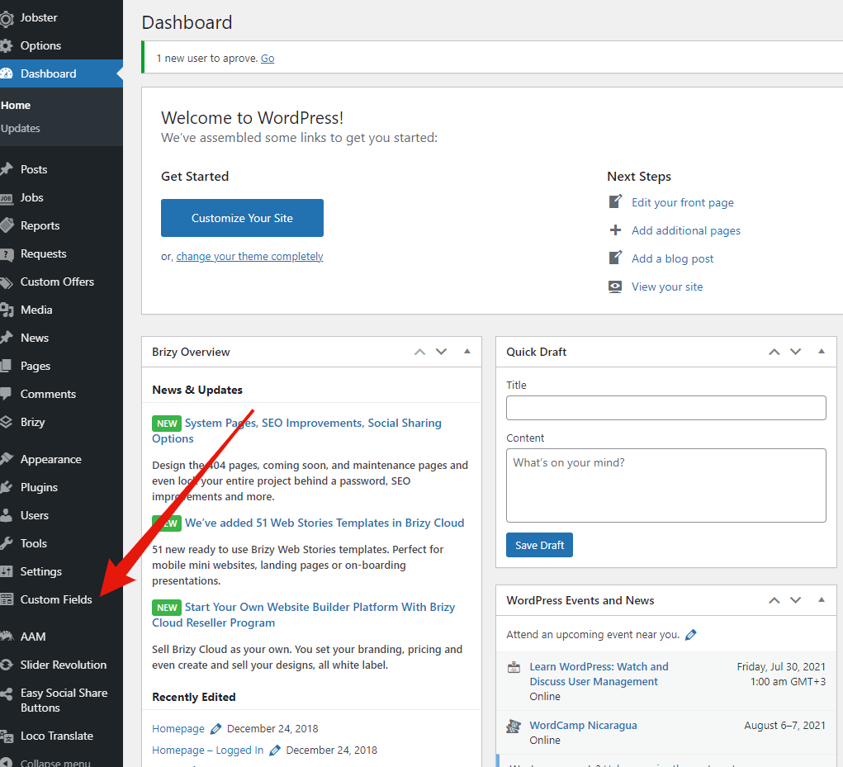Viewport: 843px width, 767px height.
Task: Follow the Go link for new user
Action: [x=268, y=59]
